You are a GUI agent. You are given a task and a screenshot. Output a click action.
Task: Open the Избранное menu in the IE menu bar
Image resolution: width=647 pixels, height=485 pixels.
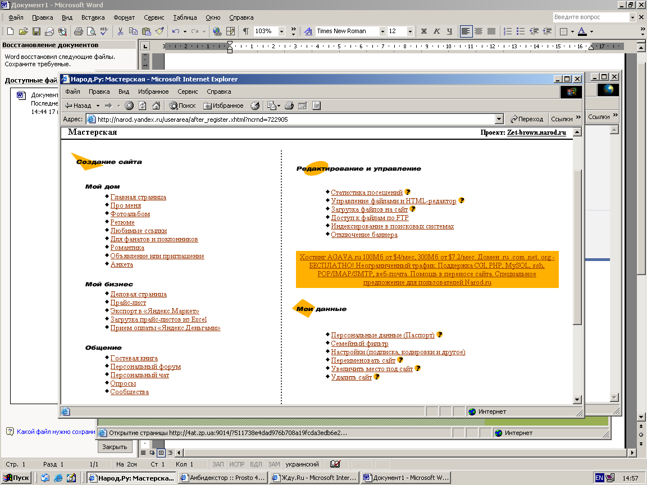point(153,91)
